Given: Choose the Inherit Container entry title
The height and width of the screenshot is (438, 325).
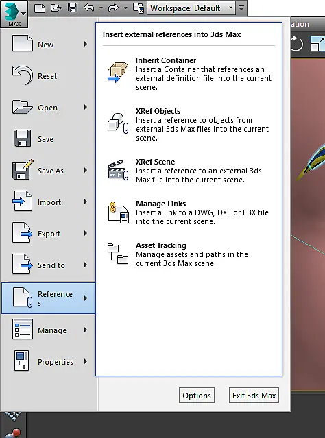Looking at the screenshot, I should point(166,60).
